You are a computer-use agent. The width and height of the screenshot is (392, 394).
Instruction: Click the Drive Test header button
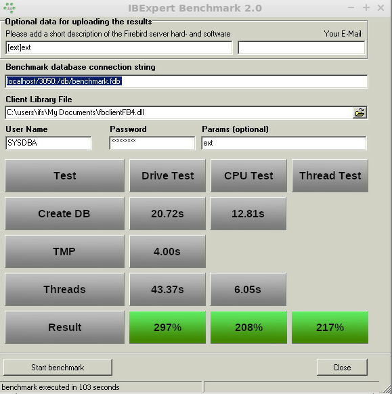[x=168, y=175]
